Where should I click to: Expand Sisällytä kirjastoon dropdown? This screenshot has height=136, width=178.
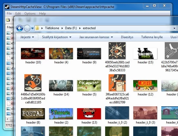57,37
